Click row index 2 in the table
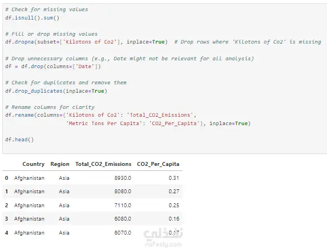Screen dimensions: 327x248 [7, 206]
